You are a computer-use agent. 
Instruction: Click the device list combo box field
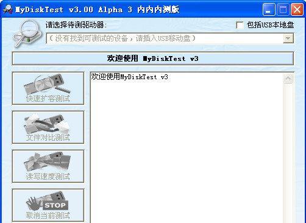(x=170, y=38)
